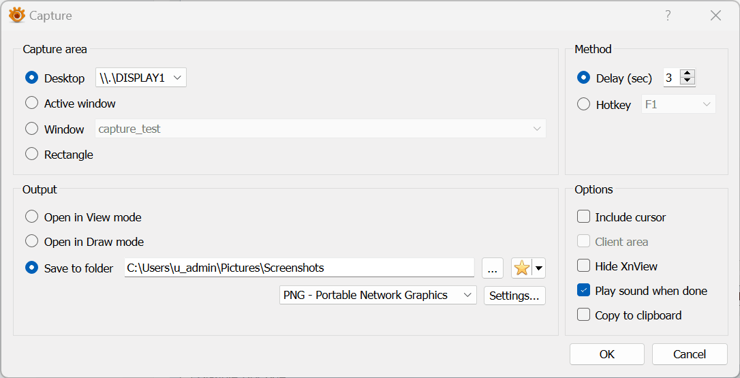
Task: Uncheck Play sound when done
Action: [x=583, y=291]
